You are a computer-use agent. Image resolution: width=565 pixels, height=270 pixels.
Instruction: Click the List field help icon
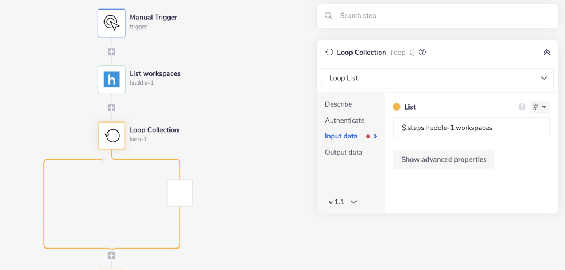[x=522, y=107]
